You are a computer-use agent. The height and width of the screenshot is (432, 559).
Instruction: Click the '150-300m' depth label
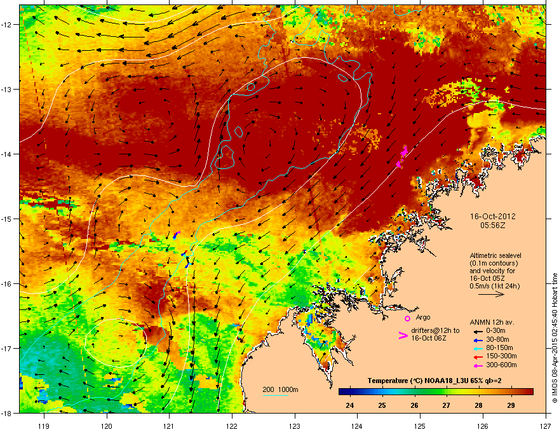pyautogui.click(x=501, y=356)
